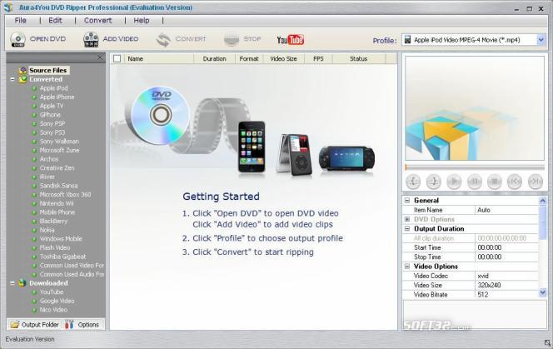
Task: Collapse the Video Options section
Action: point(407,267)
